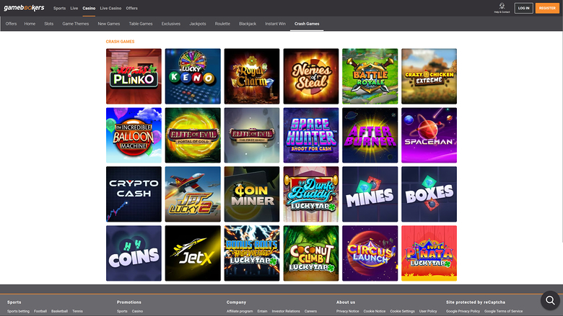Image resolution: width=563 pixels, height=316 pixels.
Task: Open the Football footer link
Action: coord(40,312)
